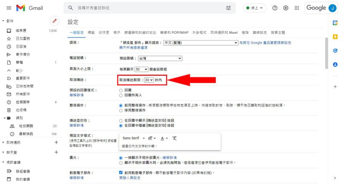The height and width of the screenshot is (185, 342).
Task: Open the account avatar J
Action: [333, 8]
